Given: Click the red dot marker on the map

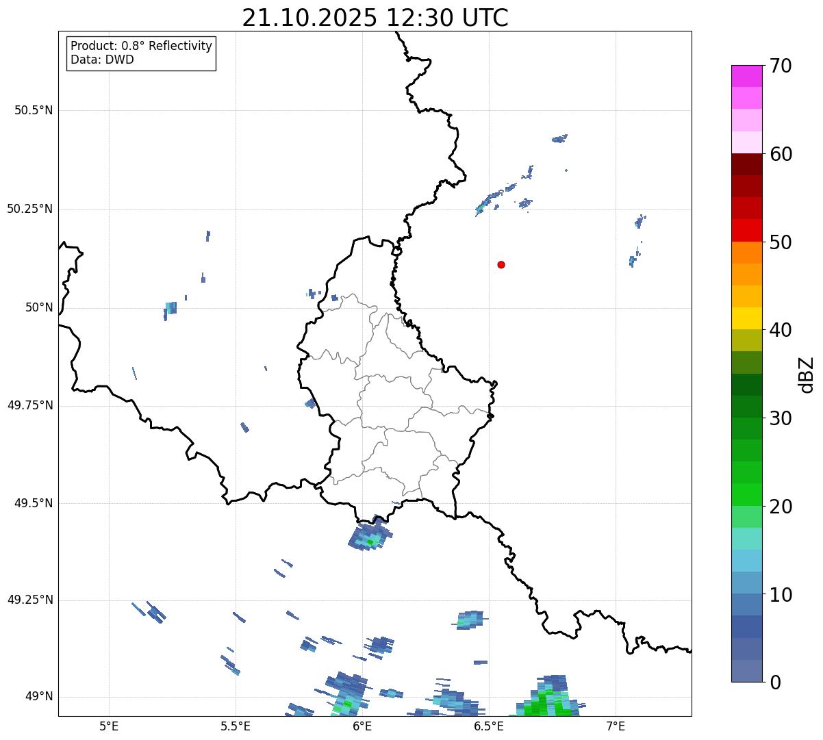Looking at the screenshot, I should pos(501,264).
